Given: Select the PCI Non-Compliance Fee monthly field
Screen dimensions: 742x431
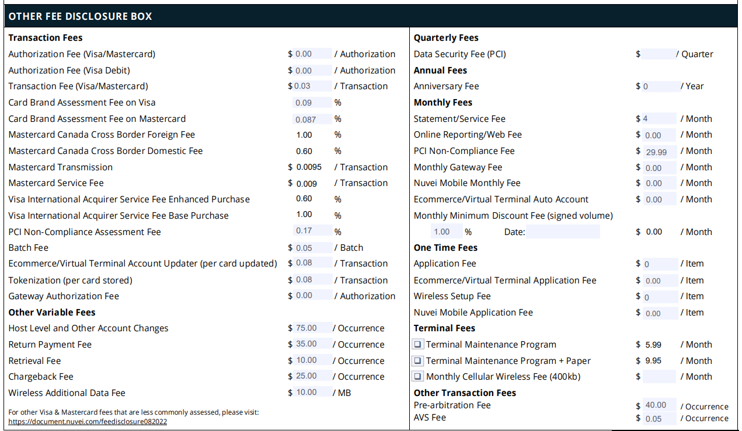Looking at the screenshot, I should (x=660, y=152).
